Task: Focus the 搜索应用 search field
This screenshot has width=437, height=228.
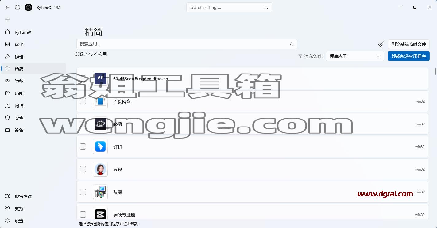Action: (187, 44)
